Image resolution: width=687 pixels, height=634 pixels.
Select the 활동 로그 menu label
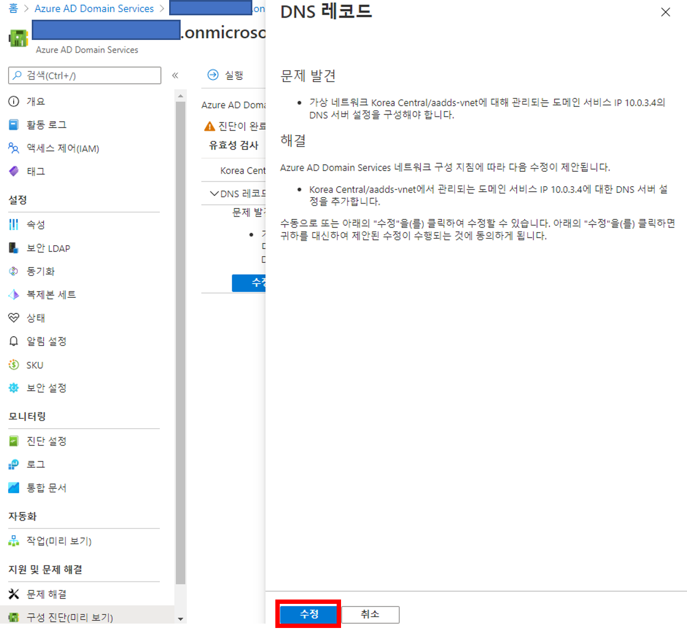[x=47, y=125]
